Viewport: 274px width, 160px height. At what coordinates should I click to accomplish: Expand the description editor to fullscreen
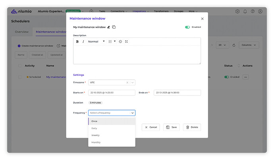[x=126, y=41]
